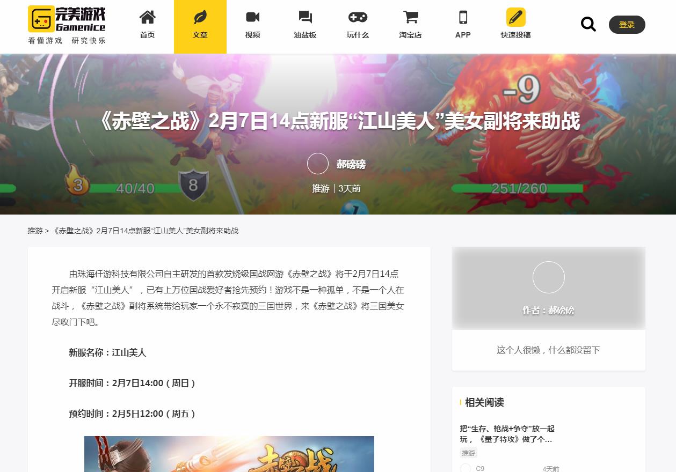Click the 推游 category in the banner
Image resolution: width=676 pixels, height=472 pixels.
pos(321,189)
